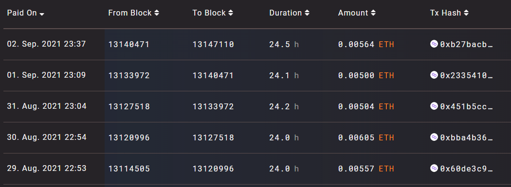Click the 0.00605 ETH amount cell
This screenshot has height=187, width=511.
pos(366,137)
